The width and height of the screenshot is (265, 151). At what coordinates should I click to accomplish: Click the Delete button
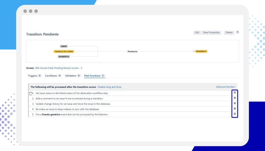coord(229,33)
